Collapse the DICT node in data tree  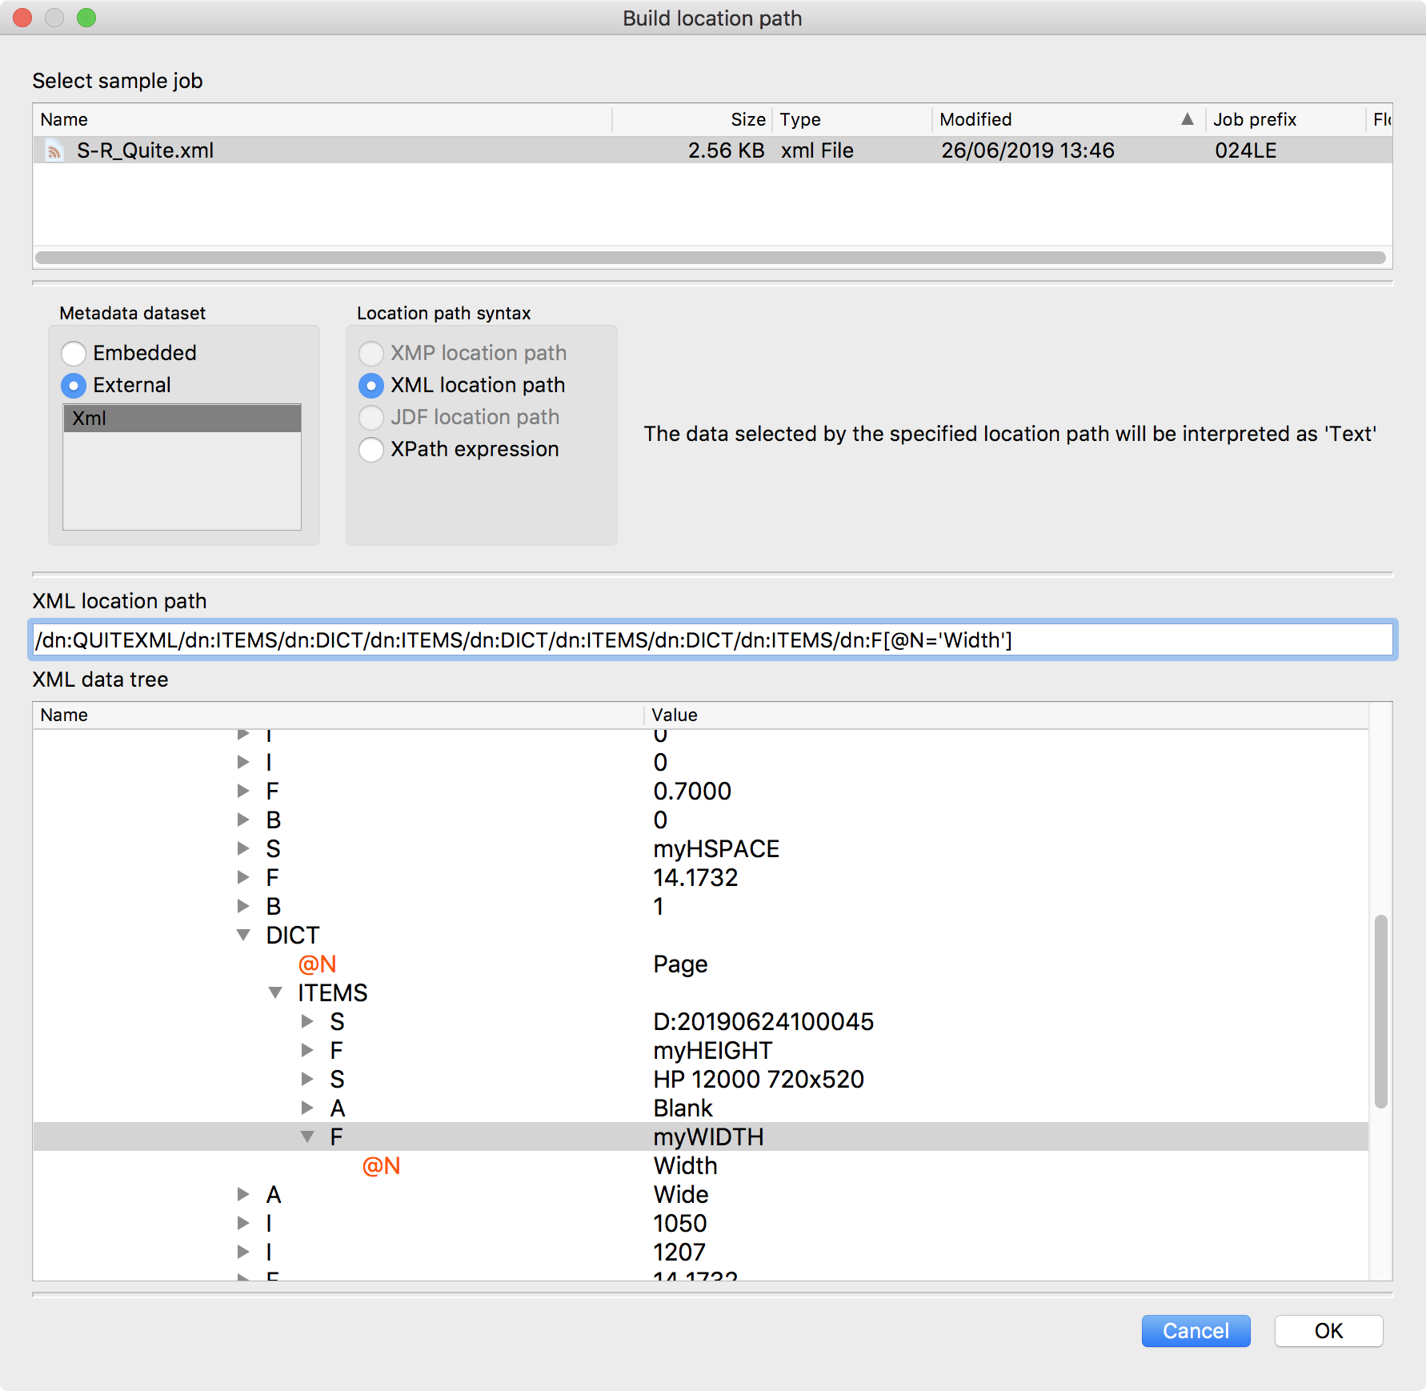pos(244,935)
